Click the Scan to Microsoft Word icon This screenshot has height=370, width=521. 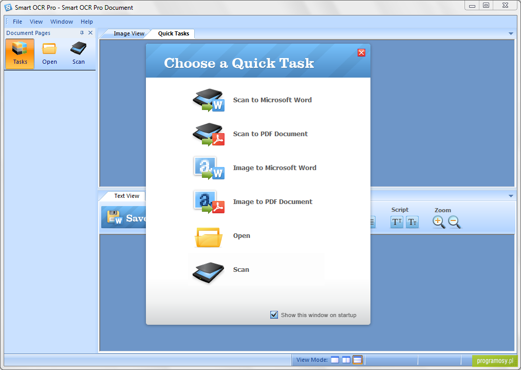tap(209, 100)
